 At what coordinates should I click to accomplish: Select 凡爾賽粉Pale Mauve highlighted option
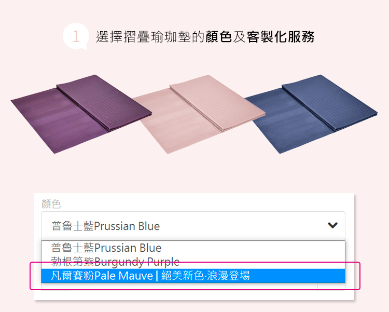pos(193,276)
